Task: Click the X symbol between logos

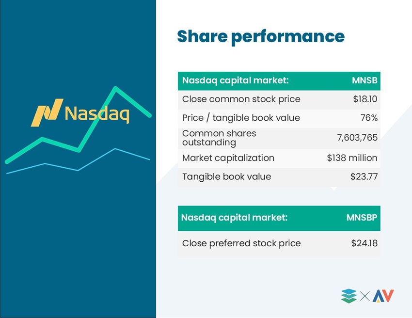Action: pyautogui.click(x=364, y=296)
